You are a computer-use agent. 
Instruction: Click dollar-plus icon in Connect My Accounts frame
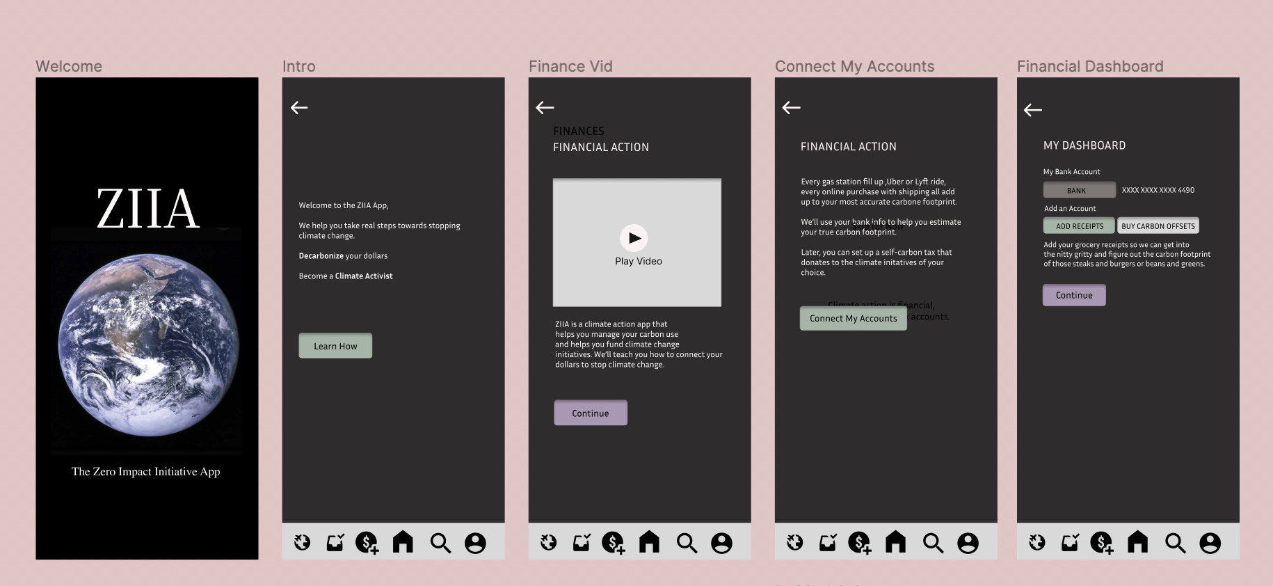860,543
